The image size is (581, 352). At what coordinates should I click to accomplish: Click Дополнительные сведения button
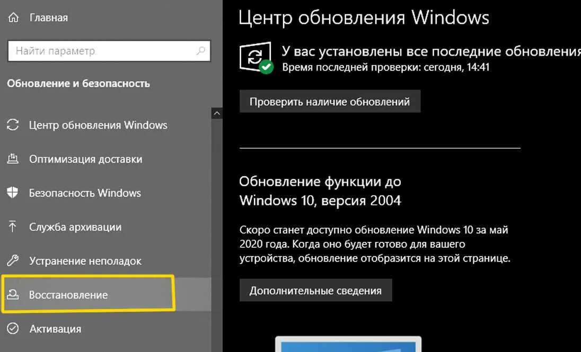316,291
